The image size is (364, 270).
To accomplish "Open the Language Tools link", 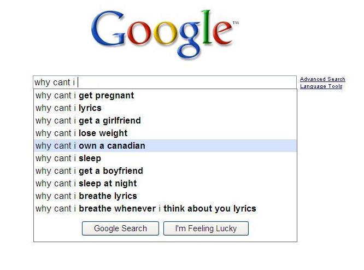I will click(x=321, y=86).
